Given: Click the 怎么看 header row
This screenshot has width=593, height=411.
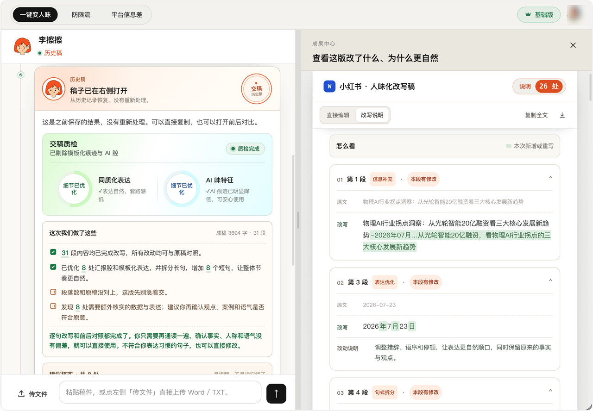Looking at the screenshot, I should pyautogui.click(x=445, y=146).
